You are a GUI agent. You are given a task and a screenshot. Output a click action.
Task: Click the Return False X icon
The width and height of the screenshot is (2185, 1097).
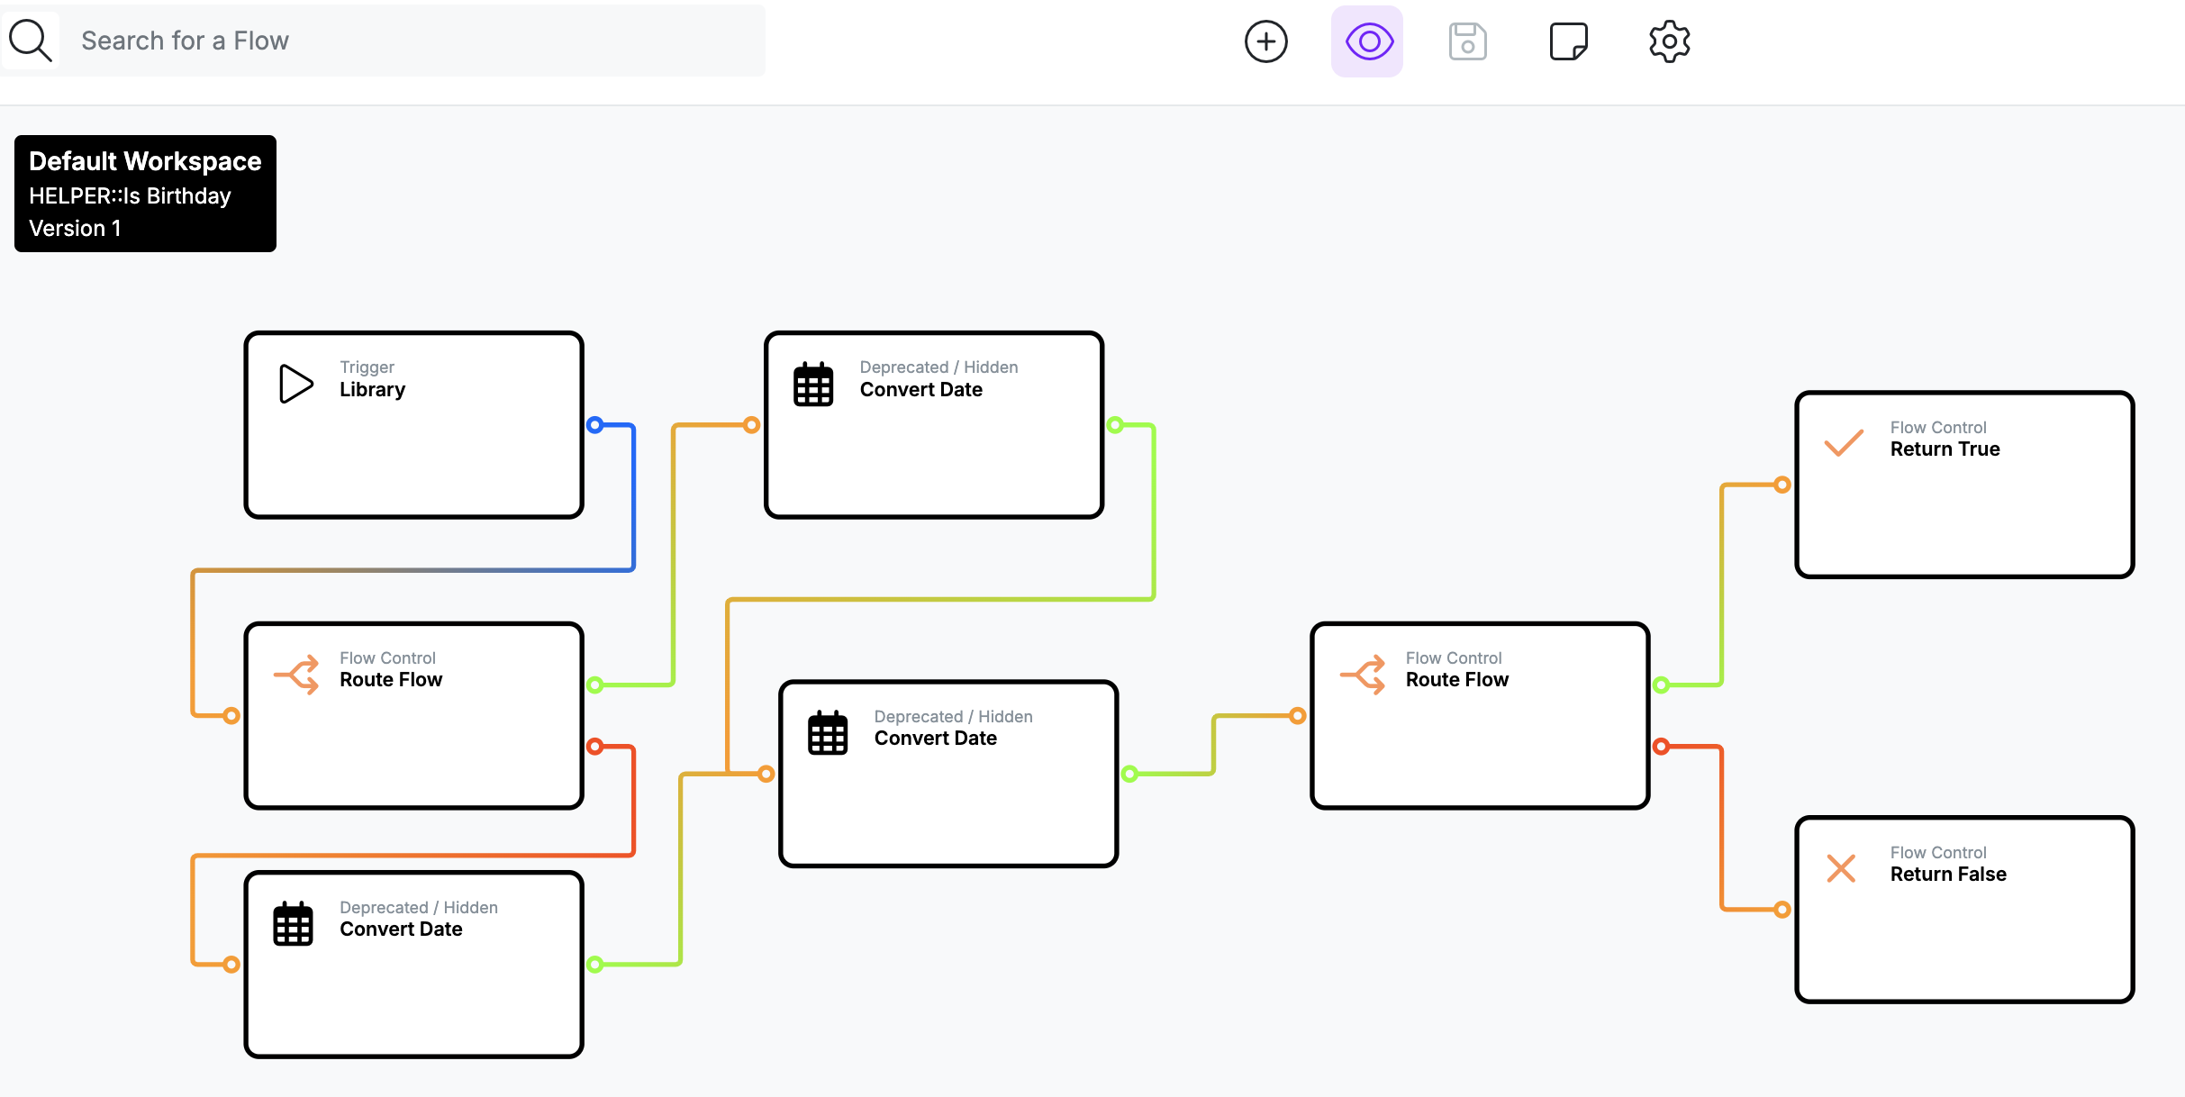click(1841, 868)
